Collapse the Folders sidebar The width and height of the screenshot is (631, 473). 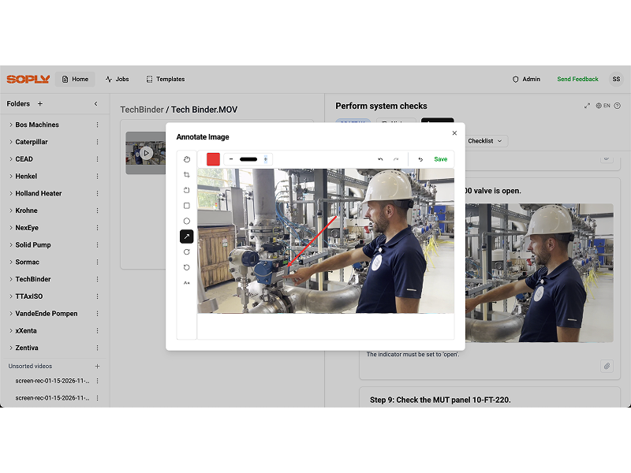click(96, 103)
